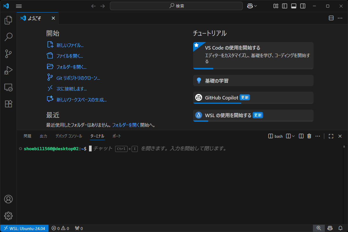Click Git リポジトリのクローン... link
Screen dimensions: 348x232
point(78,78)
